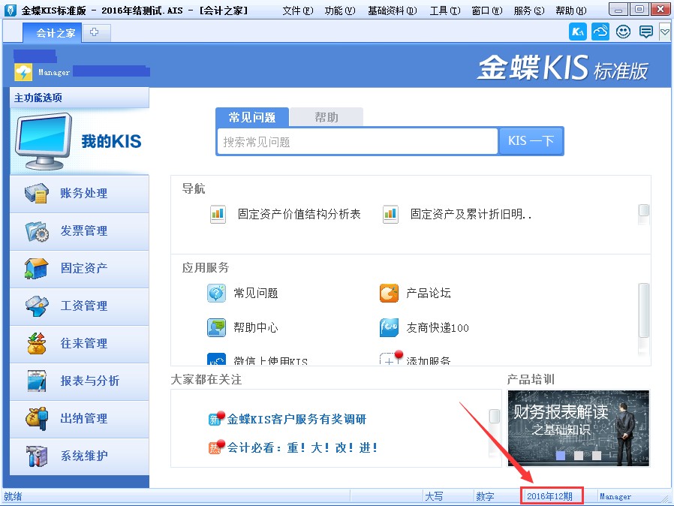Click the 往来管理 money bag icon

[37, 344]
